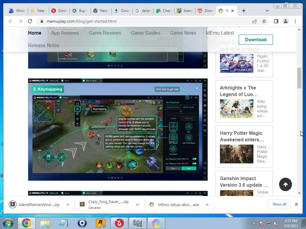This screenshot has height=229, width=306.
Task: Open the Home nav link
Action: tap(35, 33)
